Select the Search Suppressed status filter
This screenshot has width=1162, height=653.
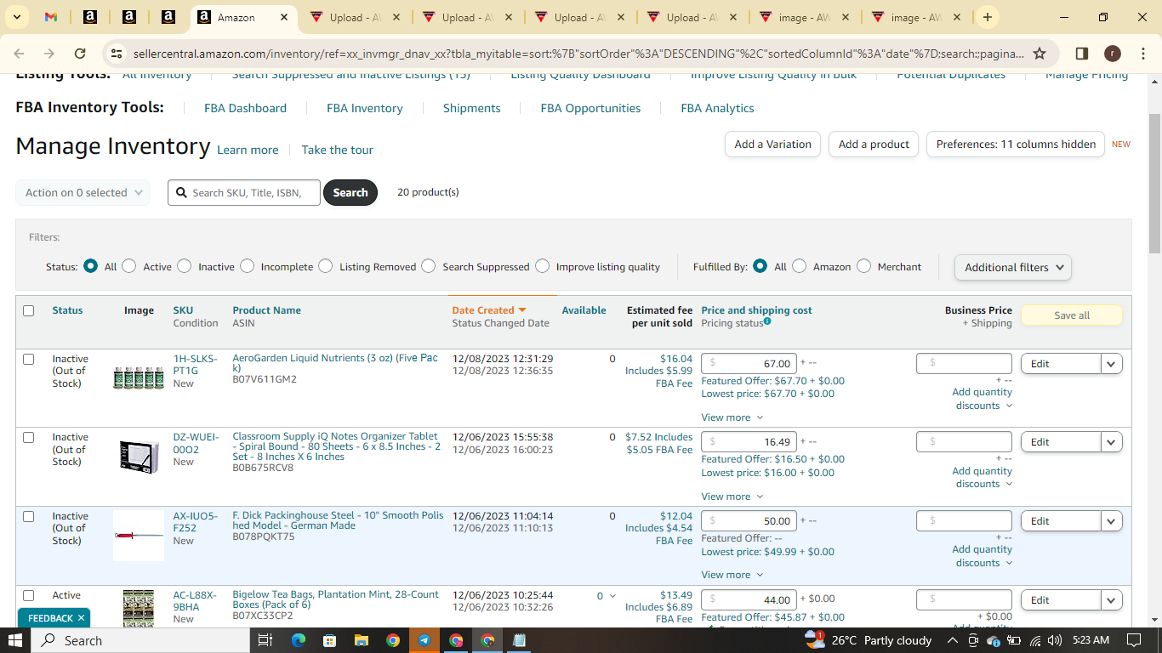pos(429,266)
